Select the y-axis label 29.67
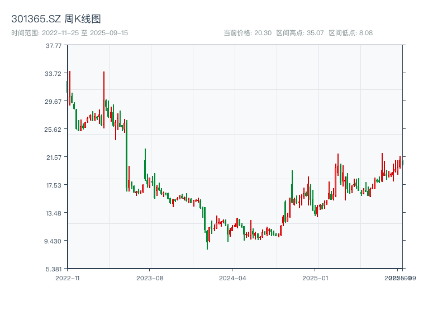Image resolution: width=447 pixels, height=335 pixels. [53, 102]
